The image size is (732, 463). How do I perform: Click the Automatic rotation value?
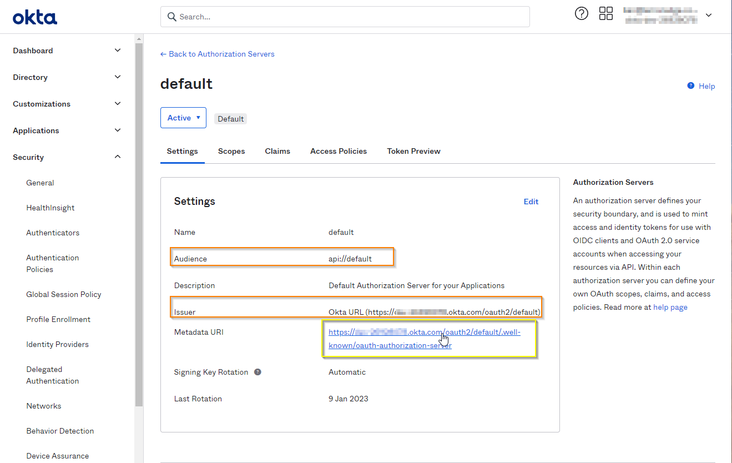pyautogui.click(x=347, y=372)
